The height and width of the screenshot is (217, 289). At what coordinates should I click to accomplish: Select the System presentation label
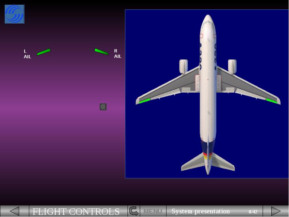200,211
